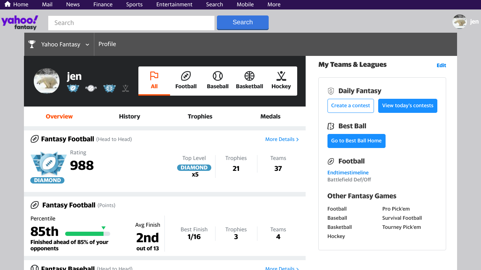Image resolution: width=481 pixels, height=270 pixels.
Task: Click the Teams count 37
Action: 278,169
